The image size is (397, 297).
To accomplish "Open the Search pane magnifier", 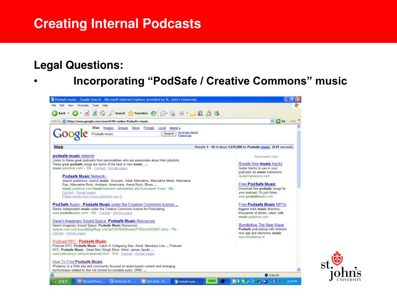I will [x=112, y=113].
